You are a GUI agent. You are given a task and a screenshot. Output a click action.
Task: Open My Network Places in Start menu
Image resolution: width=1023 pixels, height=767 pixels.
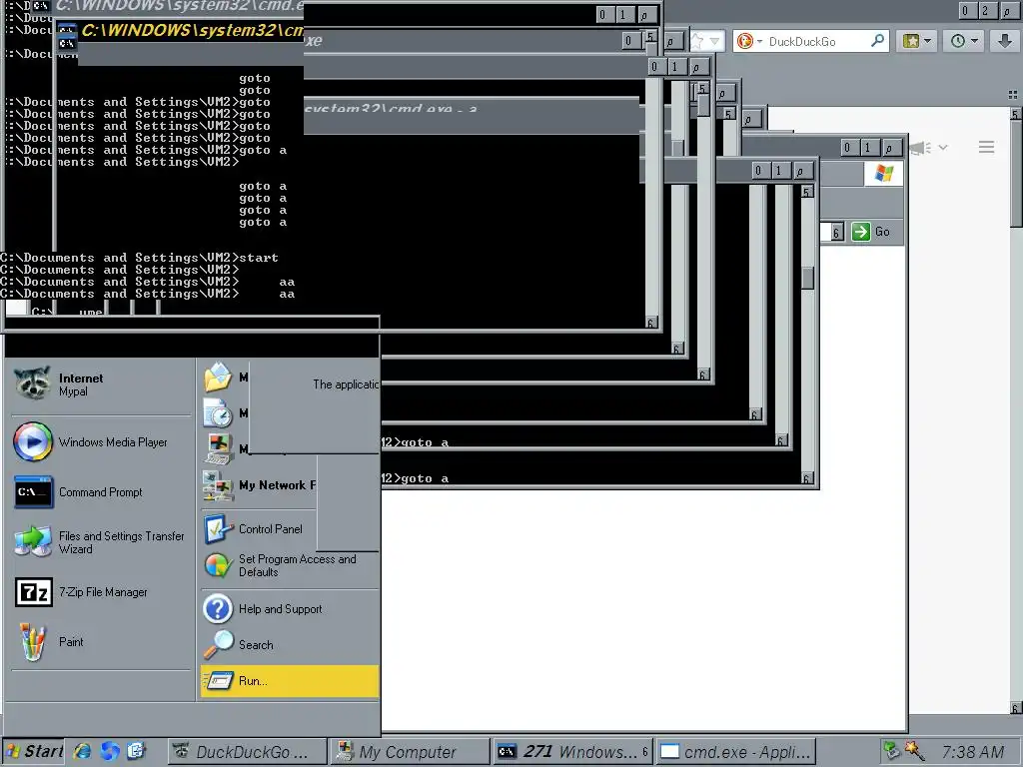click(x=259, y=485)
